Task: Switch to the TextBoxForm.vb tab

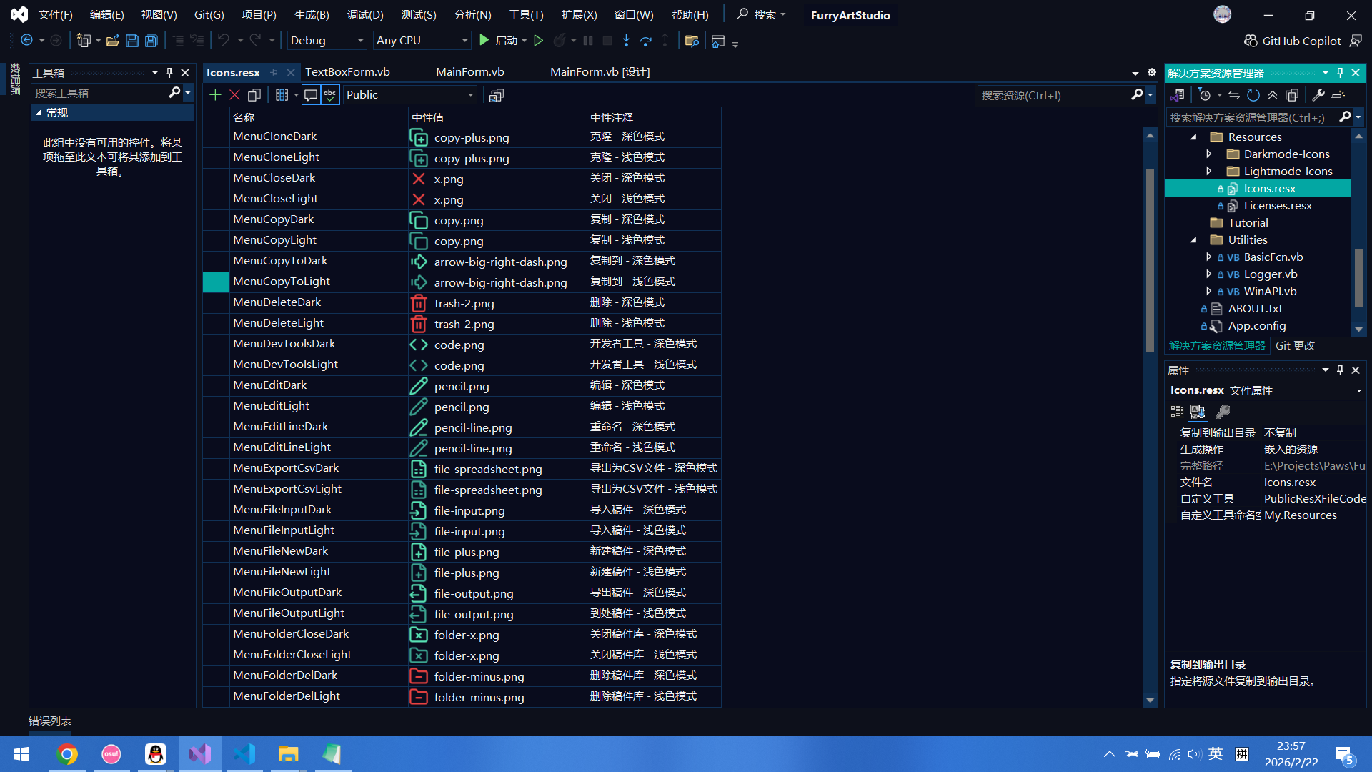Action: [347, 71]
